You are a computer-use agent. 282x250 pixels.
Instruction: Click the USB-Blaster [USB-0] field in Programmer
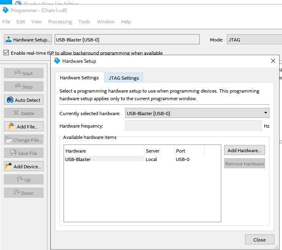(127, 39)
